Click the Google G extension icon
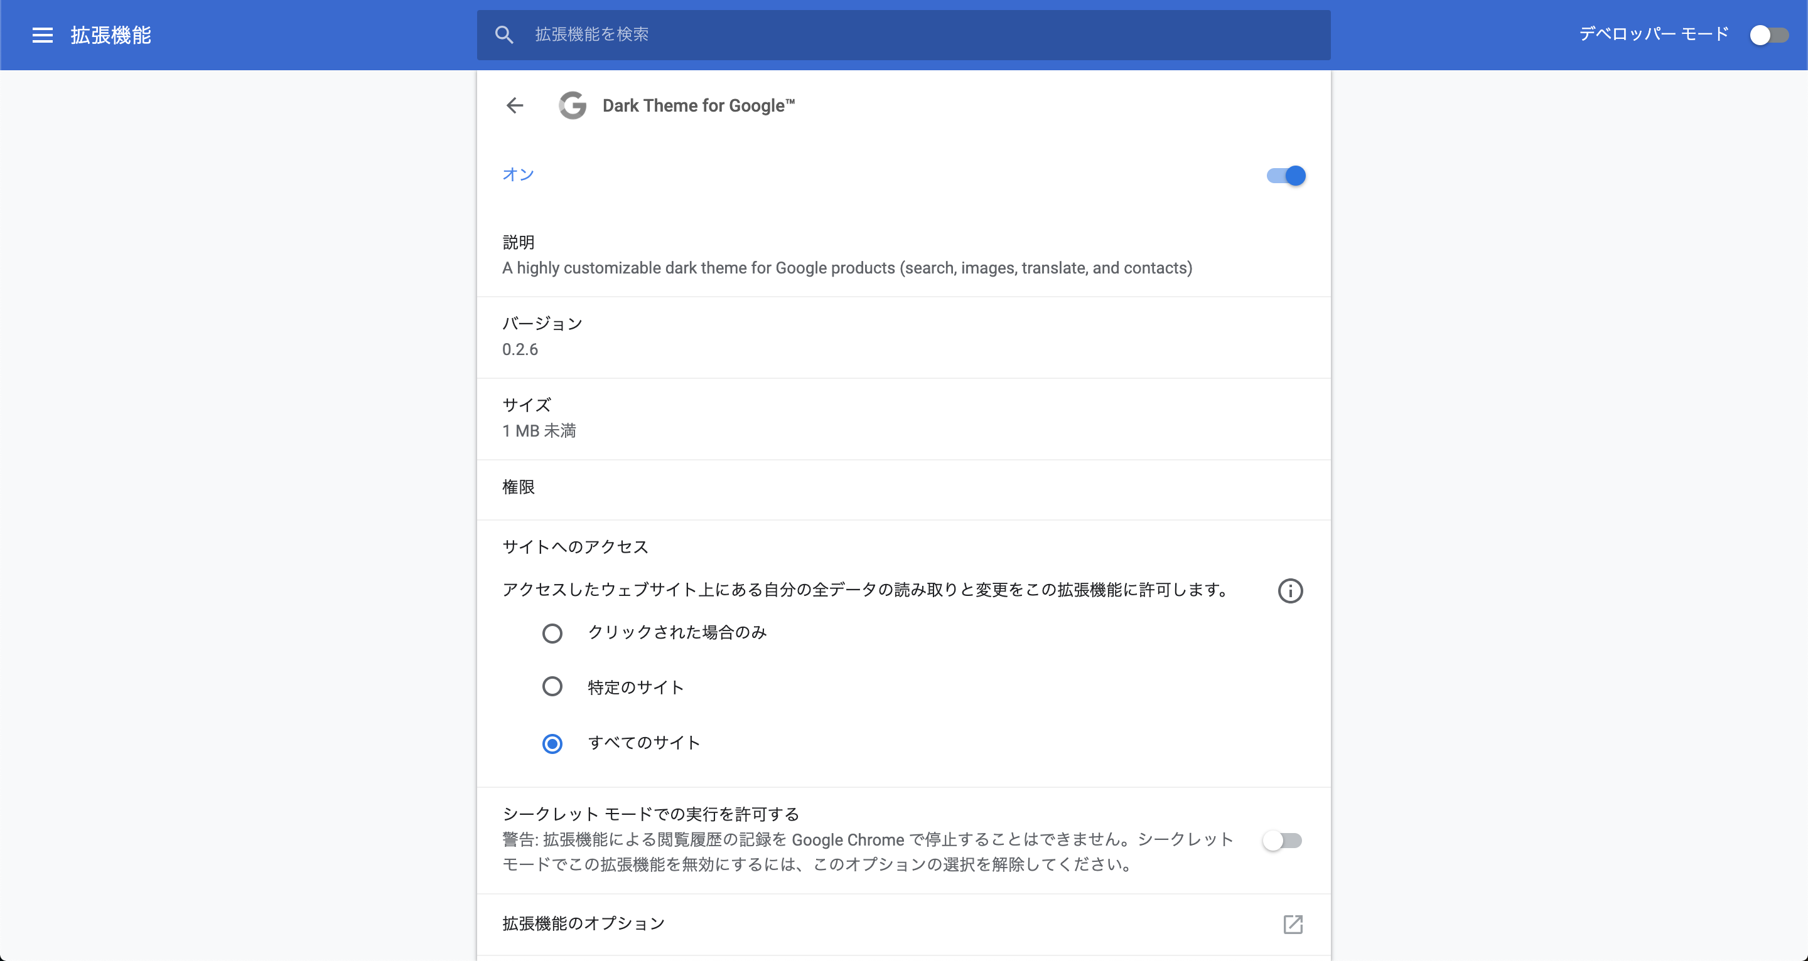1808x961 pixels. (573, 105)
